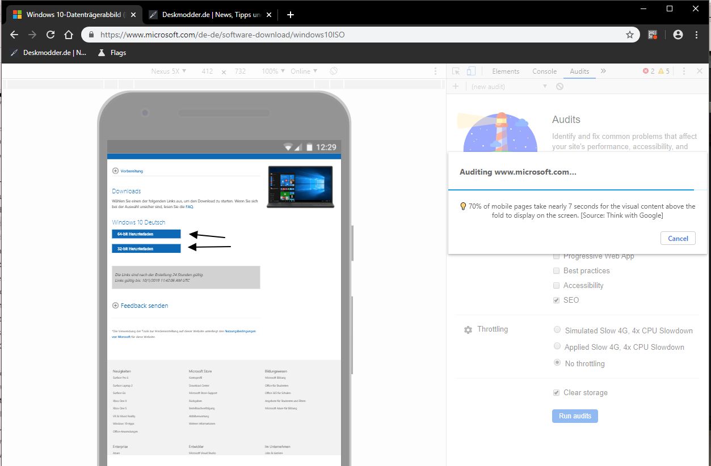Screen dimensions: 711x466
Task: Click the extension icon beside the address bar
Action: pos(653,35)
